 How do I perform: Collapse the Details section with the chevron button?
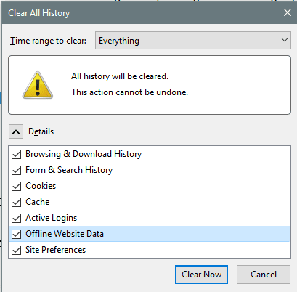pyautogui.click(x=16, y=131)
